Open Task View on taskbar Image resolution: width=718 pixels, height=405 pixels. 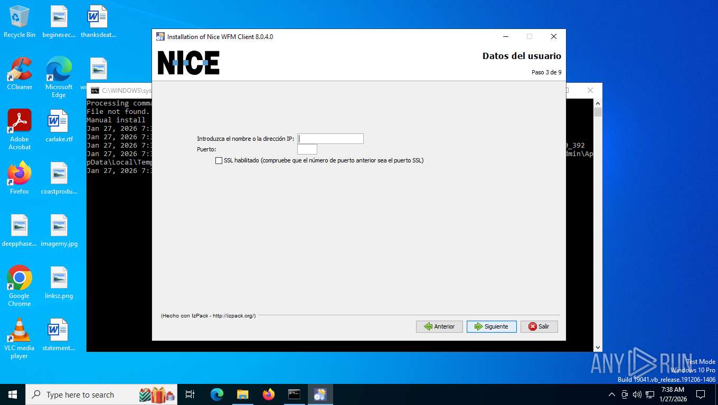(190, 394)
